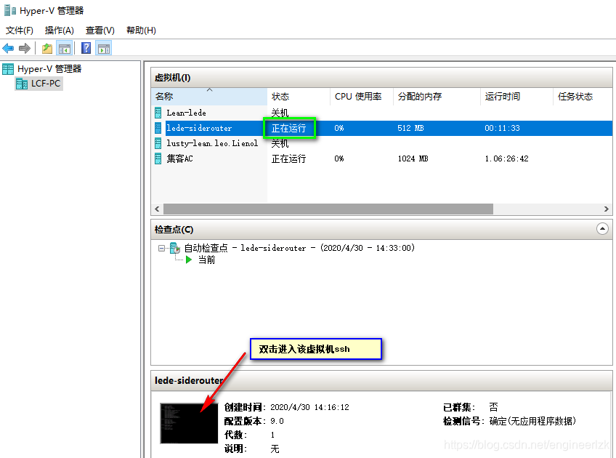Open the 文件(F) menu
The width and height of the screenshot is (616, 458).
[19, 31]
